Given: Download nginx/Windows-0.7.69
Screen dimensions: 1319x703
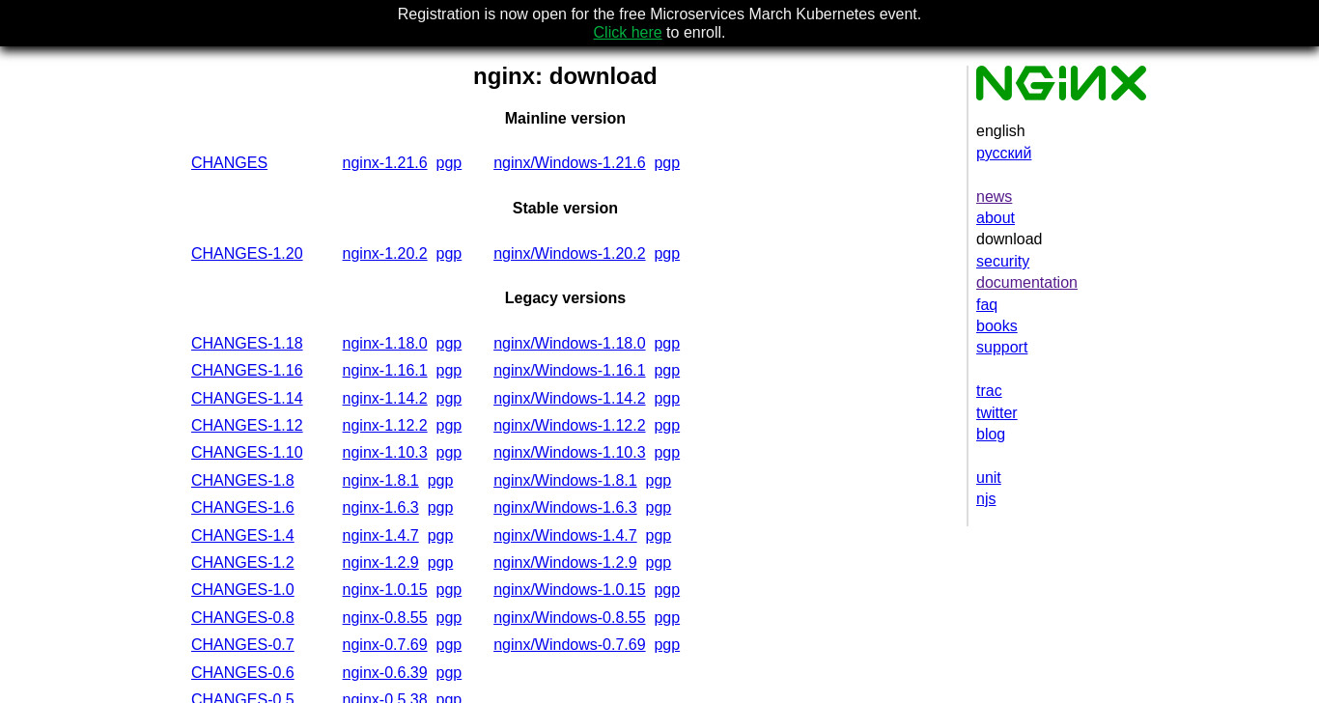Looking at the screenshot, I should pyautogui.click(x=570, y=645).
